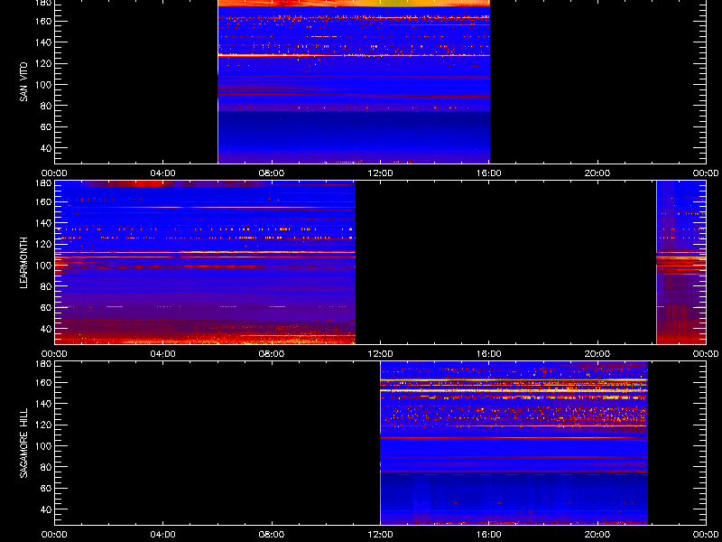Click the 160 tick label on San Vito axis

click(44, 21)
